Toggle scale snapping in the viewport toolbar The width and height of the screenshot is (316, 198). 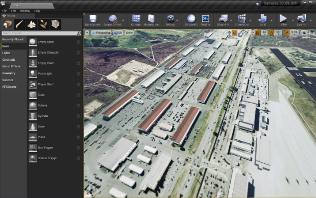click(x=286, y=33)
